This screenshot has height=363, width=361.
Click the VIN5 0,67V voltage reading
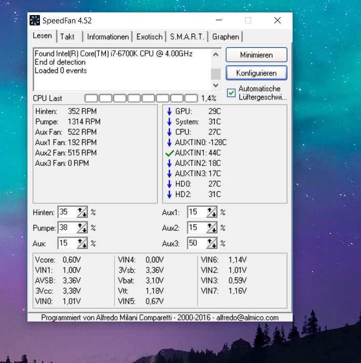click(141, 301)
